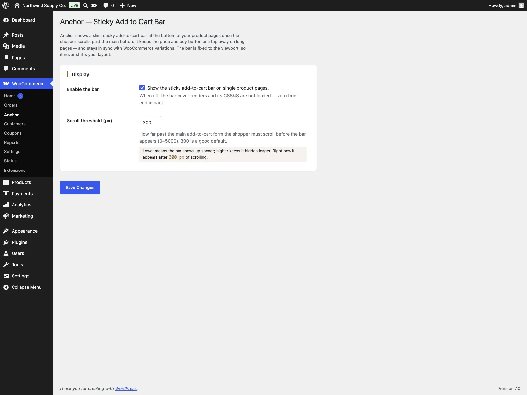
Task: Click the Comments icon in sidebar
Action: coord(6,69)
